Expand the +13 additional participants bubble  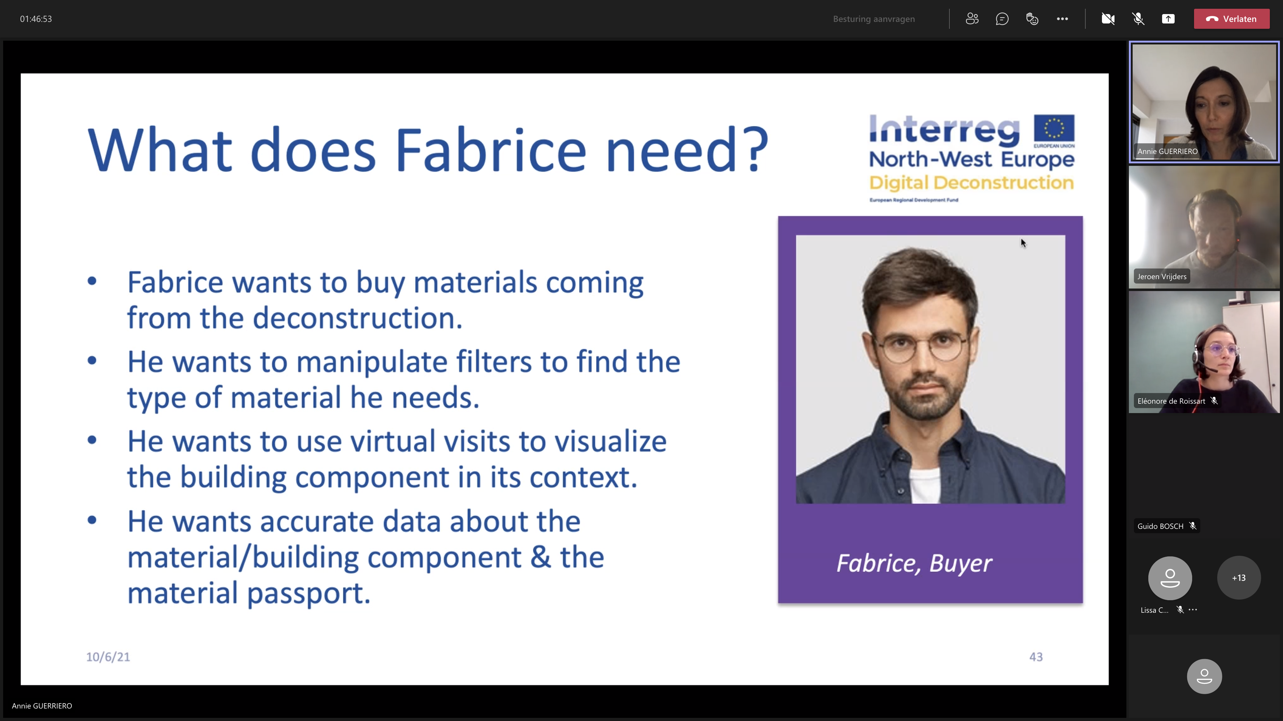click(1239, 578)
